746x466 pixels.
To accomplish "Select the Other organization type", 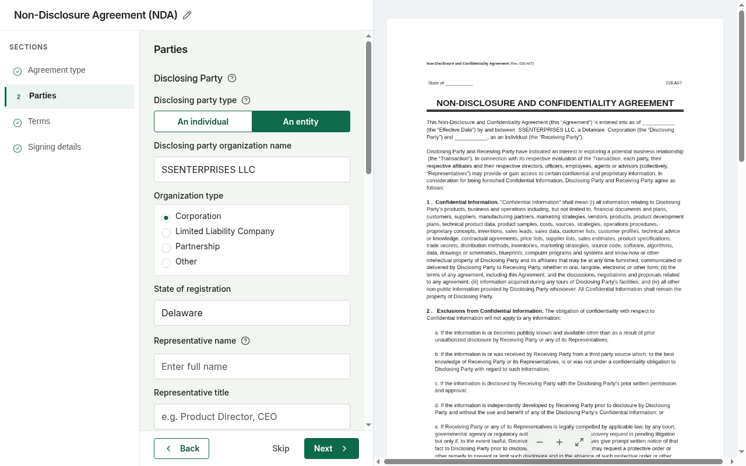I will pyautogui.click(x=166, y=263).
